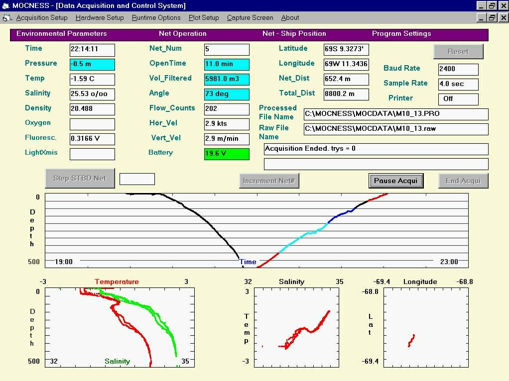Click the Vol_Filtered field showing 5981.0 m3

(227, 80)
